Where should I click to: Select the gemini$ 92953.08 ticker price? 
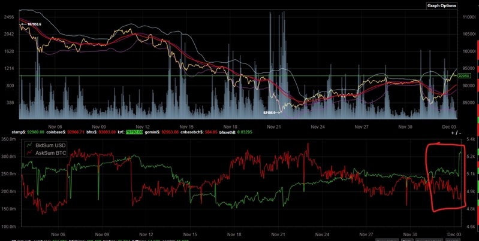click(170, 132)
